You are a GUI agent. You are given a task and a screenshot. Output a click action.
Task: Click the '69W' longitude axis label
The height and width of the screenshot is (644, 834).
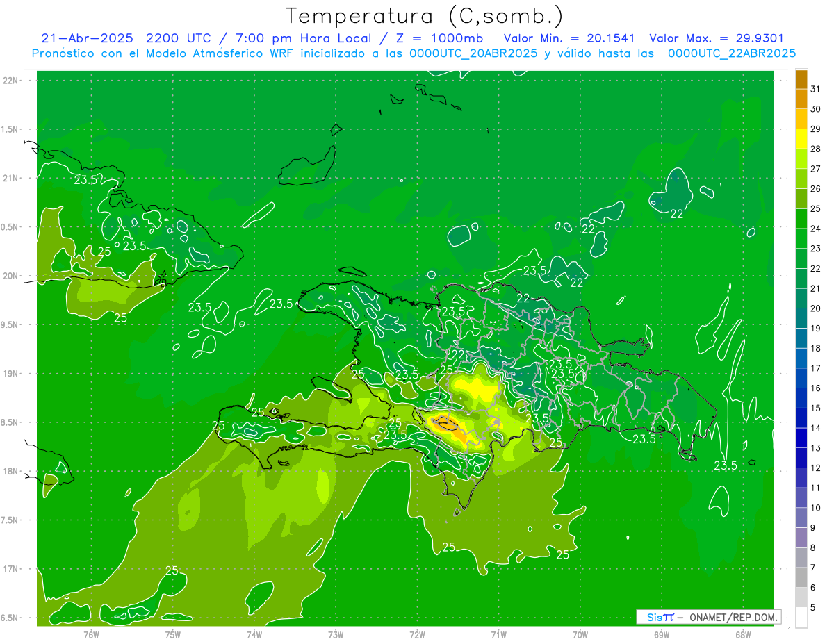click(x=662, y=634)
